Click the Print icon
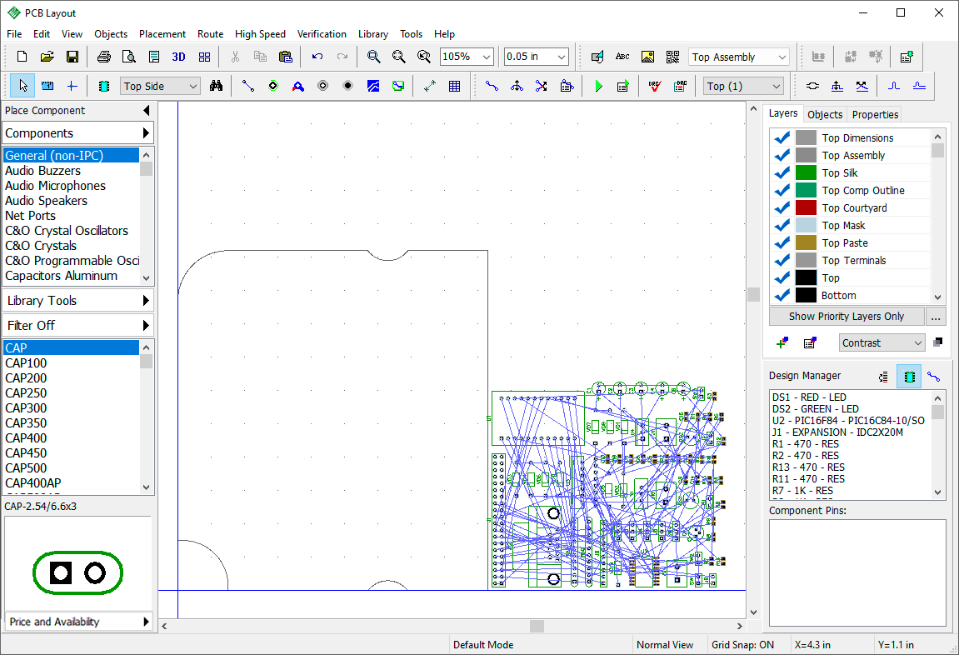 coord(104,57)
